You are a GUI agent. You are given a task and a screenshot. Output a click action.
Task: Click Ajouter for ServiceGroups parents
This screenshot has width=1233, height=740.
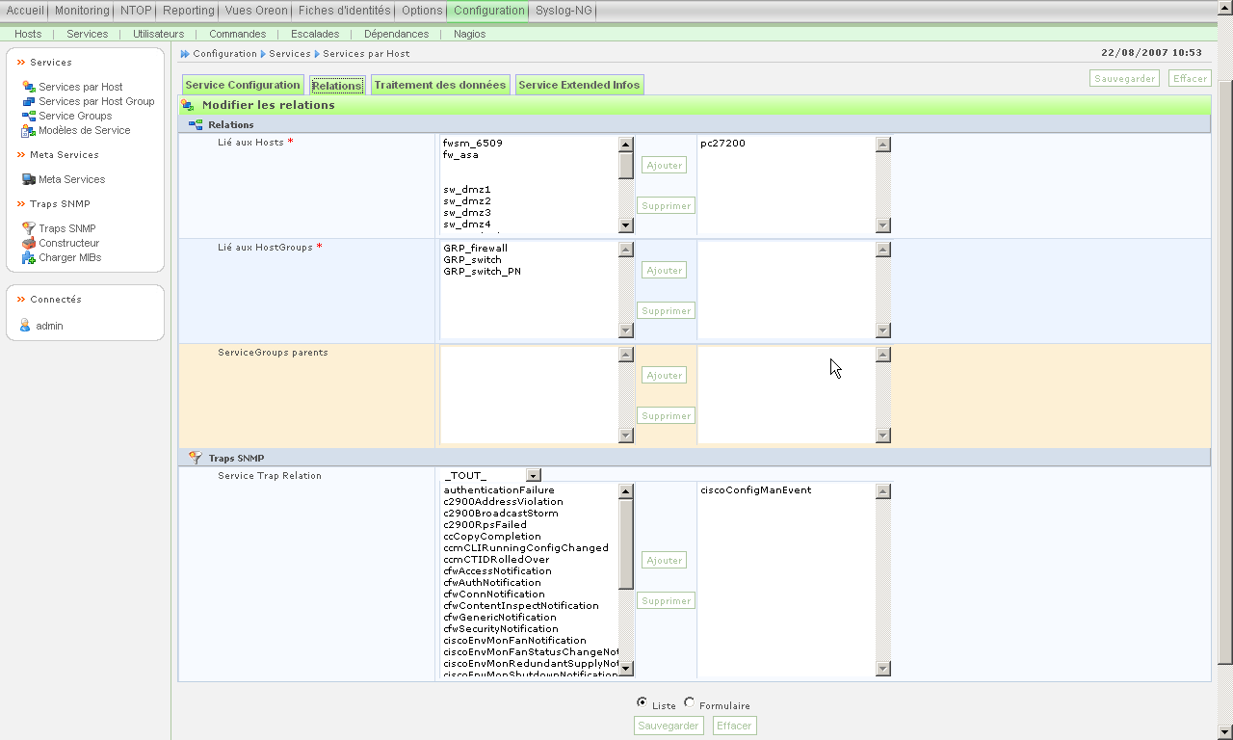[x=665, y=375]
